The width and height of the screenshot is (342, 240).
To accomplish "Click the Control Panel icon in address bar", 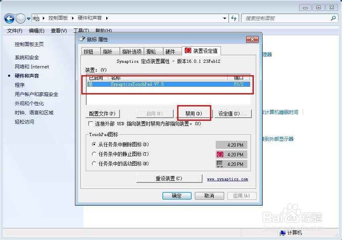I will click(x=36, y=18).
